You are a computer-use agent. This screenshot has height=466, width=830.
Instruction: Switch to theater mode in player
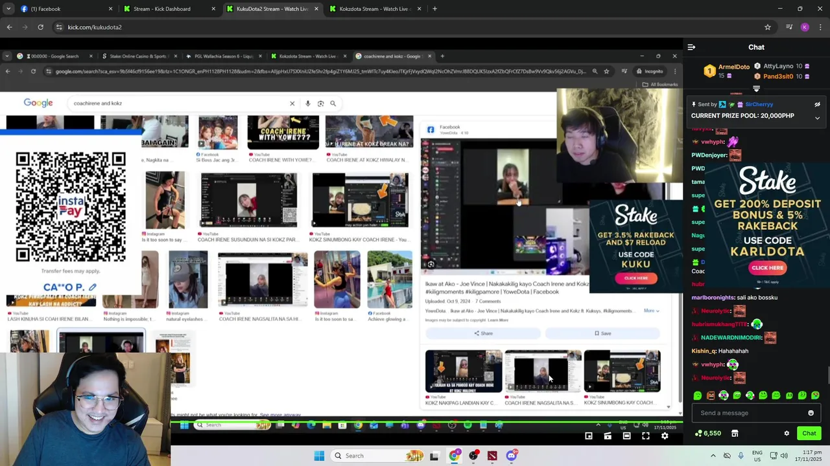click(x=626, y=436)
